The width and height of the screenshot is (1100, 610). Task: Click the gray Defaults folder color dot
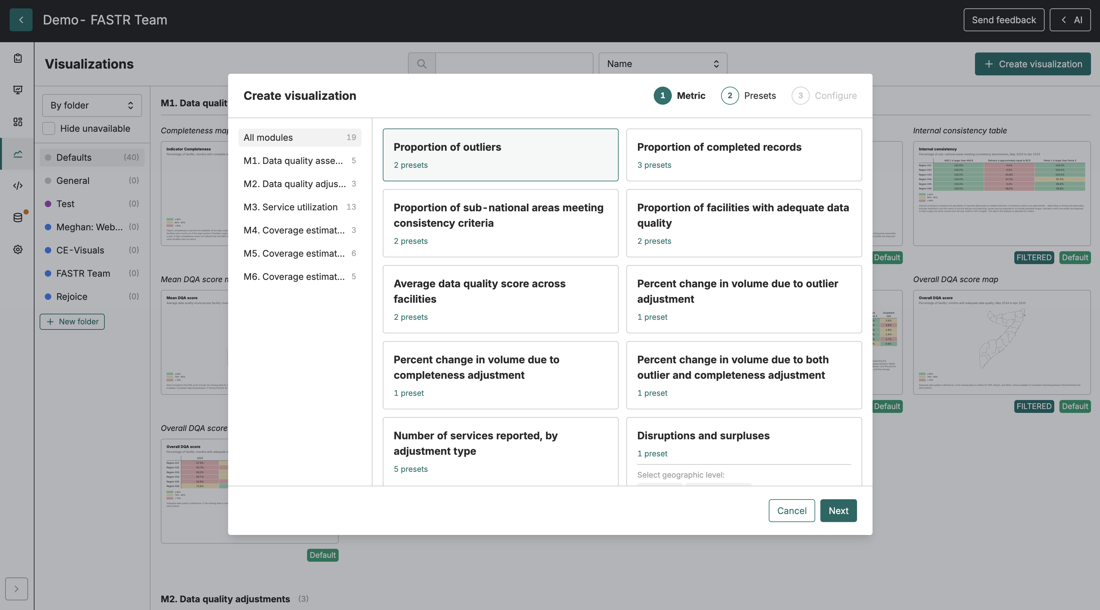pyautogui.click(x=48, y=157)
